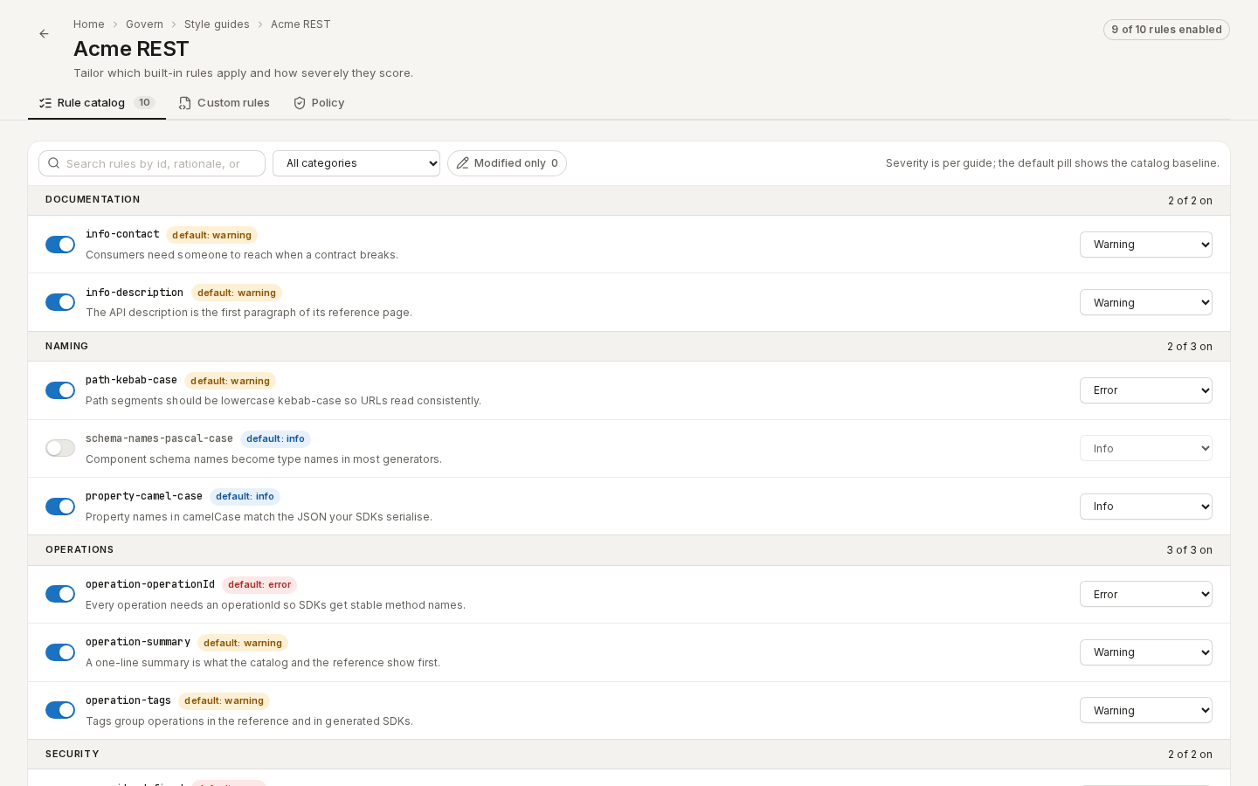Filter by Modified only

507,163
